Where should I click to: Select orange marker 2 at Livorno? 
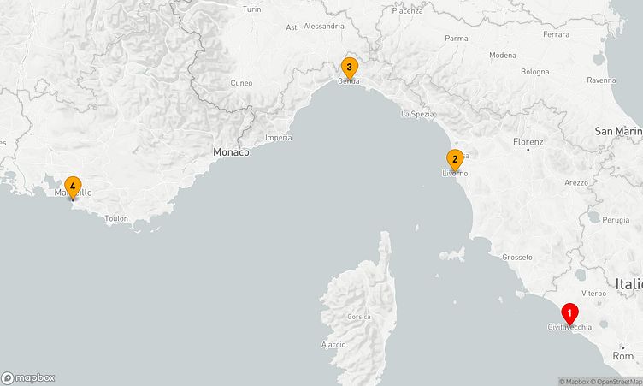coord(454,160)
